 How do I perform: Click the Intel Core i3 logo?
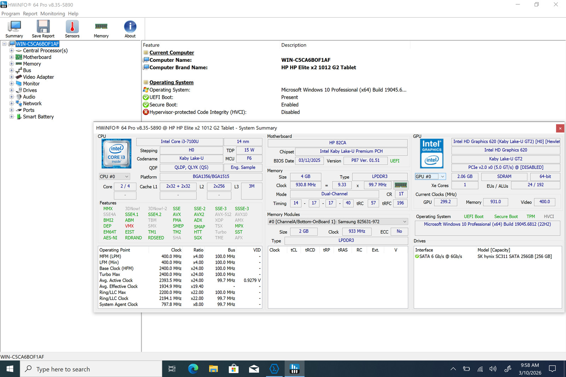click(x=116, y=153)
